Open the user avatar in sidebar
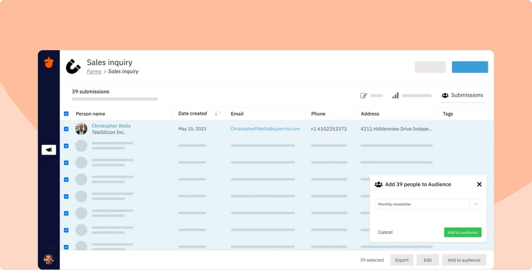This screenshot has width=532, height=270. (x=49, y=259)
